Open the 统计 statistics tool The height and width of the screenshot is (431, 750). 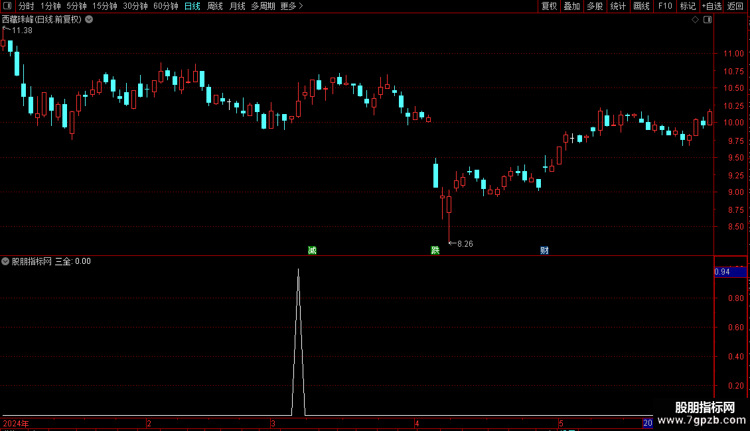coord(618,6)
